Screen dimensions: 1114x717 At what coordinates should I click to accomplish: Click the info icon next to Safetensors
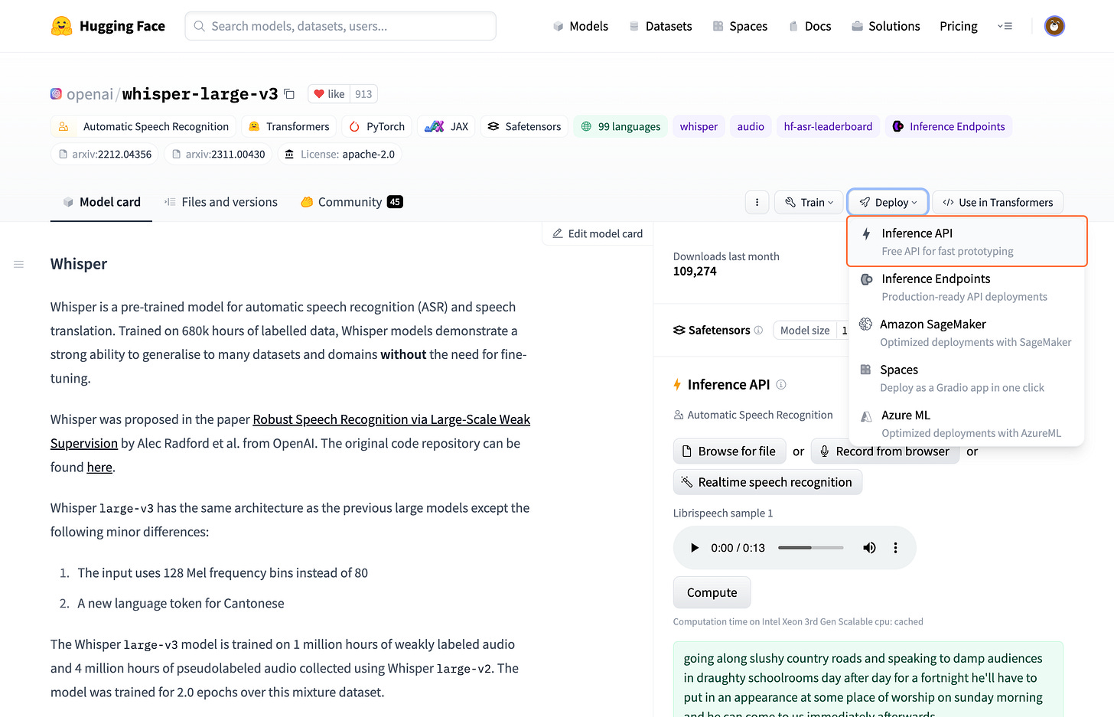[x=758, y=330]
